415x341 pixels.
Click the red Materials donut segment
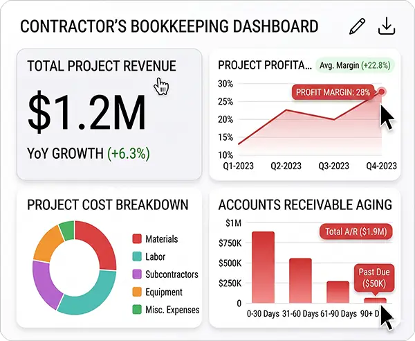(x=102, y=242)
